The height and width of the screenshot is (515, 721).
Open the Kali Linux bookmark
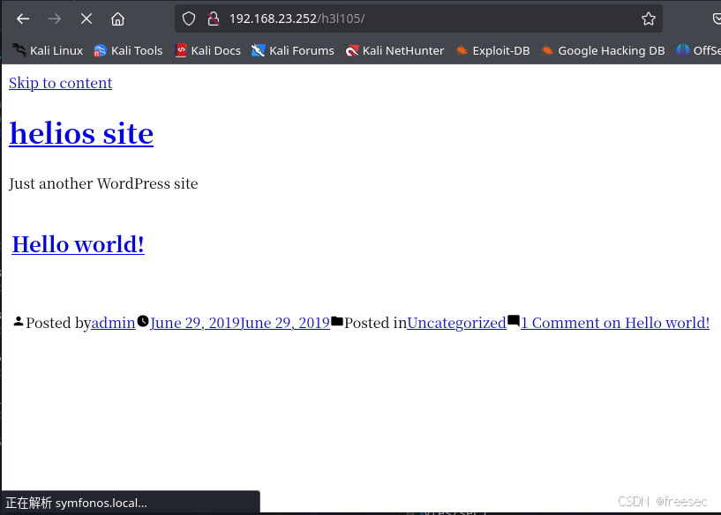pyautogui.click(x=48, y=50)
